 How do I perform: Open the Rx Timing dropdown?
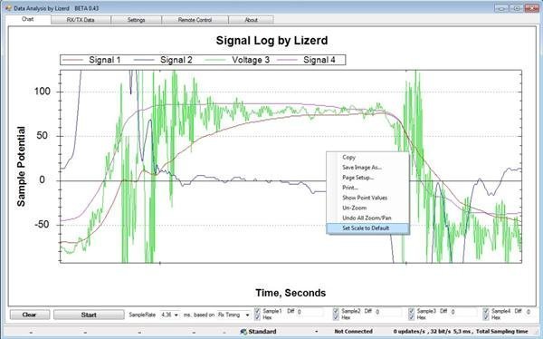[247, 315]
